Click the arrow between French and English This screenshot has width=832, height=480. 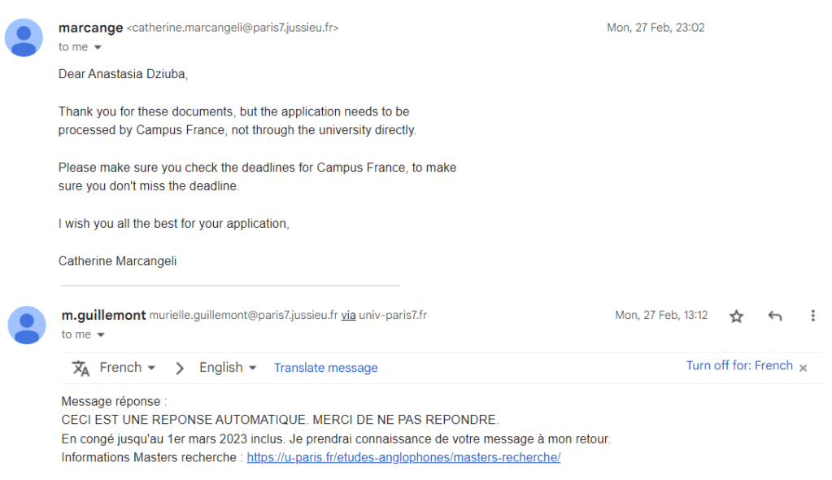(180, 368)
